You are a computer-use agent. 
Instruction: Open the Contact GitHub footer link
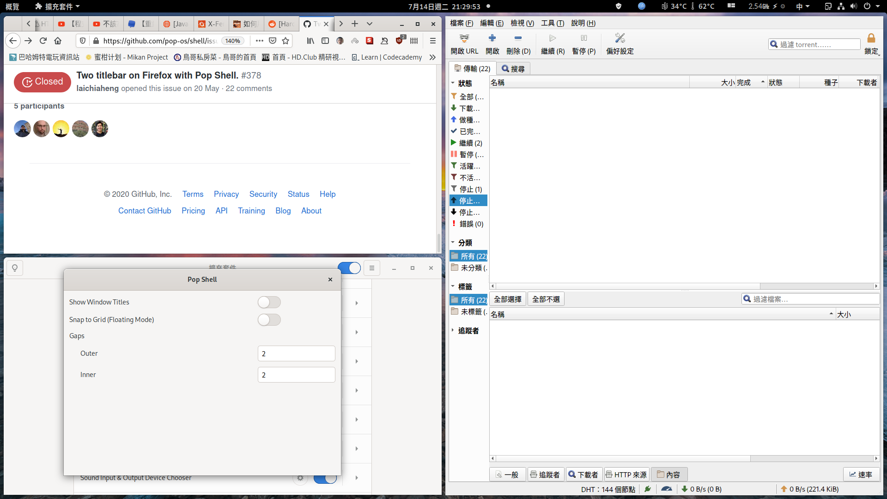coord(145,211)
